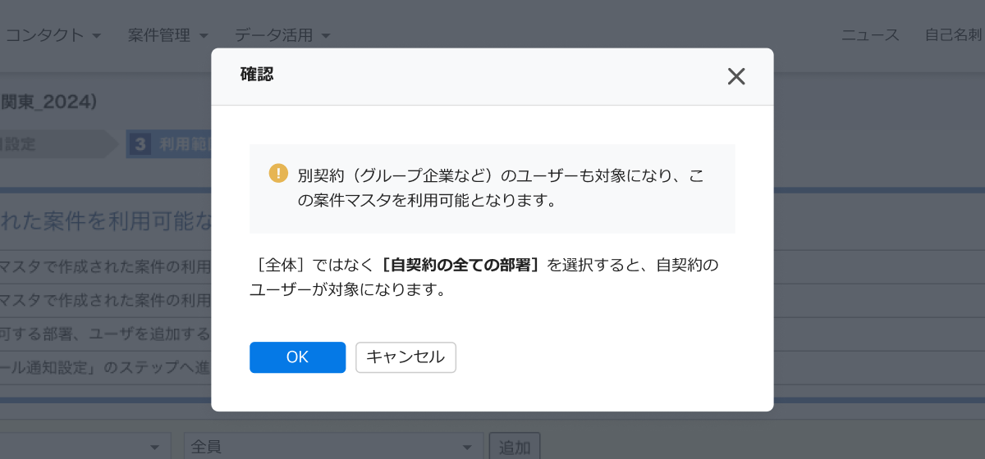Click the row mentioning 部署、ユーザを追加する
Image resolution: width=985 pixels, height=459 pixels.
(x=105, y=334)
